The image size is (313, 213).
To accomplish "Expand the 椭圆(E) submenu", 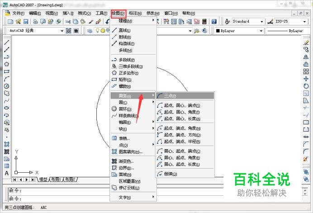I will (x=133, y=122).
